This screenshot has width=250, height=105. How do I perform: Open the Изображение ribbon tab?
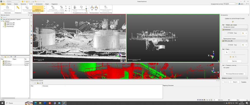[39, 4]
